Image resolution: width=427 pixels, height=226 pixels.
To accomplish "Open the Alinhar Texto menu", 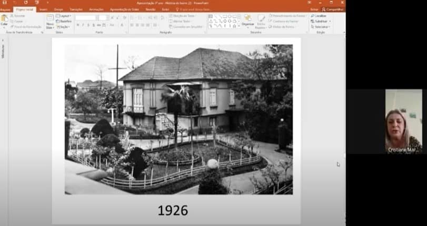I will tap(180, 21).
